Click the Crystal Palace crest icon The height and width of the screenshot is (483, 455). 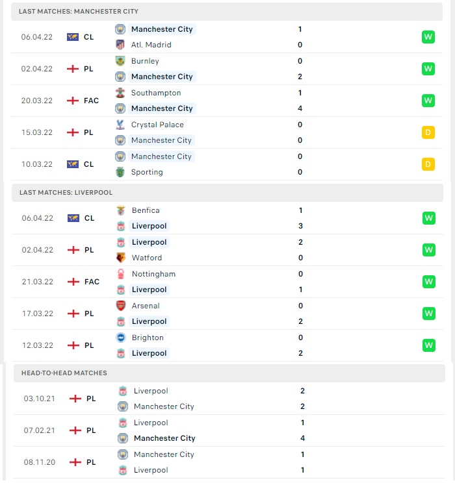click(120, 125)
